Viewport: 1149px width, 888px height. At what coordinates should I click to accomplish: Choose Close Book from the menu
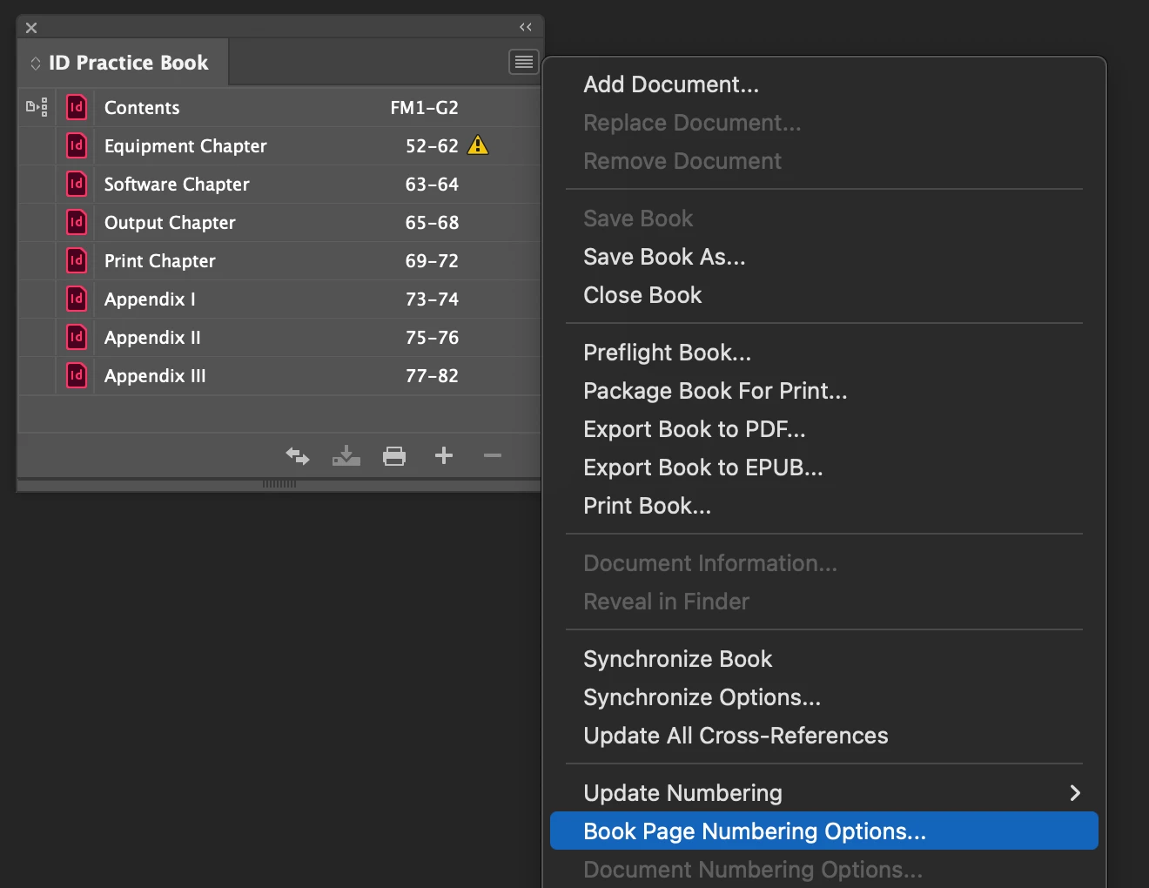click(x=824, y=295)
